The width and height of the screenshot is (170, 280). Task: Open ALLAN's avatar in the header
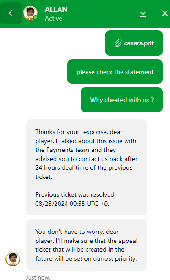(x=30, y=13)
